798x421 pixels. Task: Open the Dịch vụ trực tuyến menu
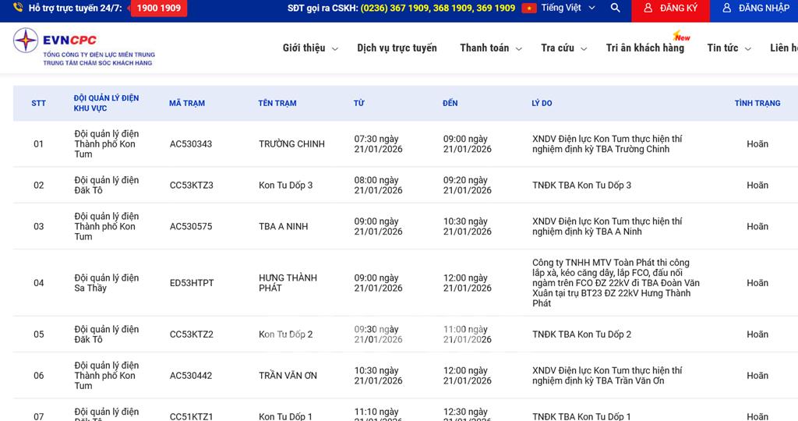pyautogui.click(x=397, y=48)
